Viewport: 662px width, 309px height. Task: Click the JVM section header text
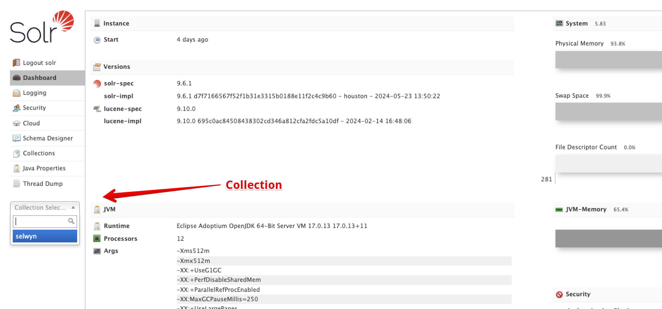(x=110, y=209)
